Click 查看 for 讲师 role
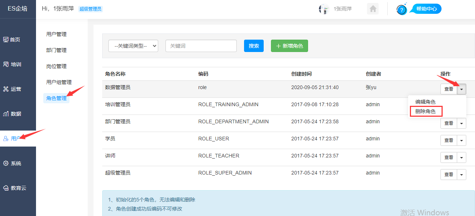 (449, 157)
